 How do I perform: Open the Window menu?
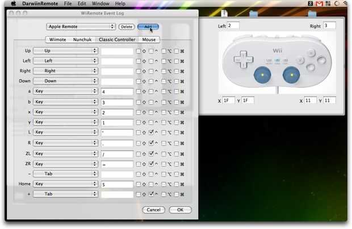(100, 3)
